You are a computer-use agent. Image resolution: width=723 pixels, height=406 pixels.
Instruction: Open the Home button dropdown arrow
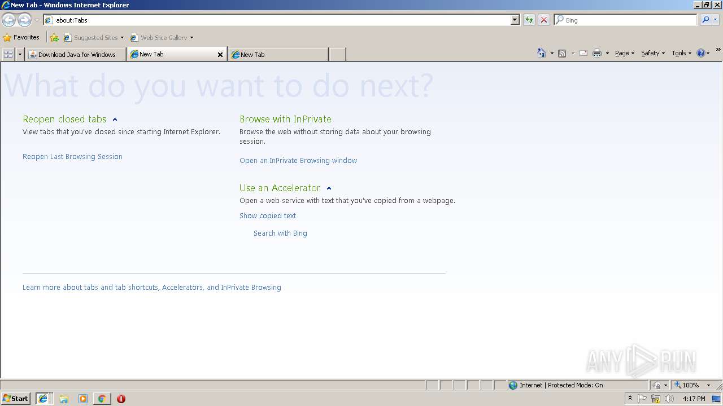[552, 53]
